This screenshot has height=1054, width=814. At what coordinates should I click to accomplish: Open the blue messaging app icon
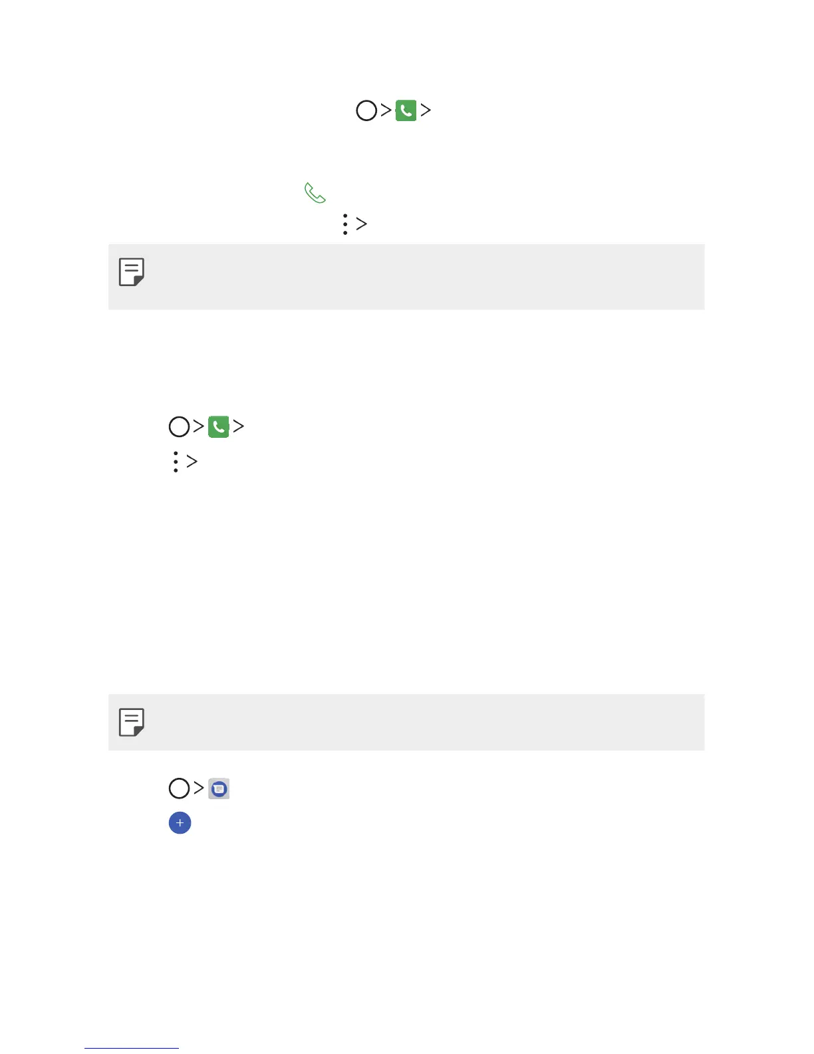coord(219,789)
